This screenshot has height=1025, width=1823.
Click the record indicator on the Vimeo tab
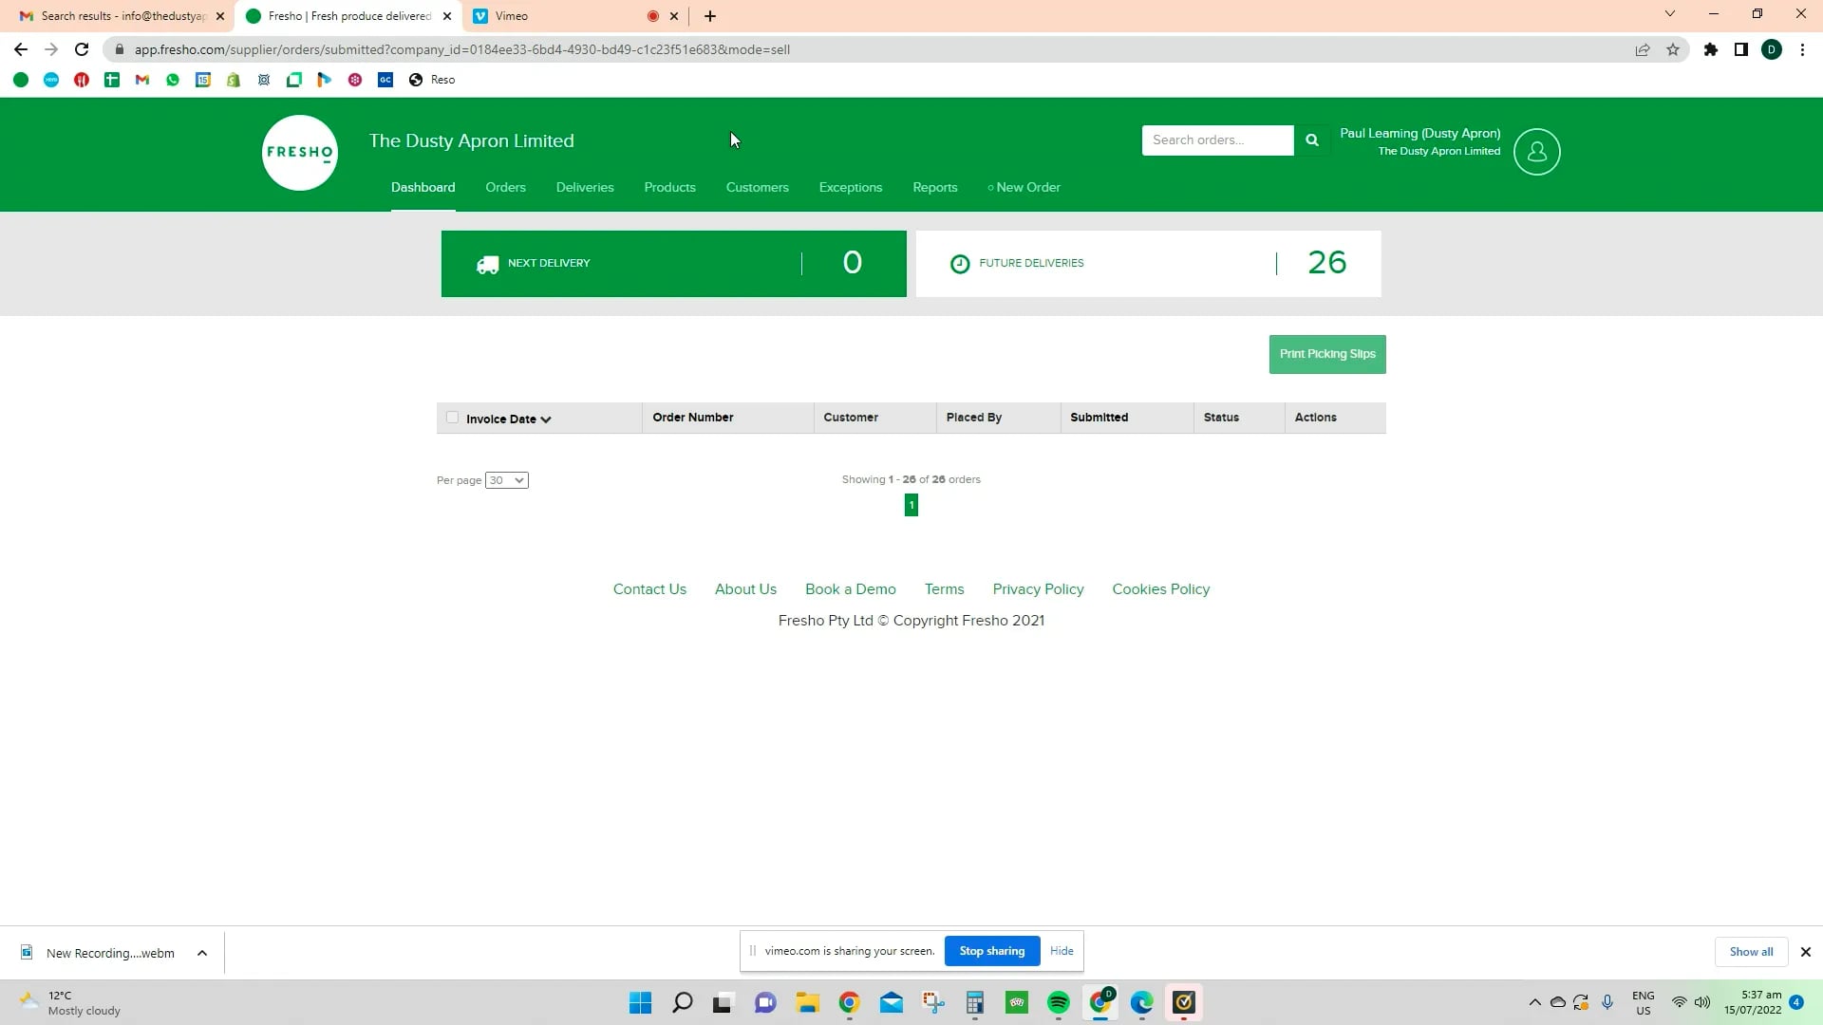pos(653,15)
